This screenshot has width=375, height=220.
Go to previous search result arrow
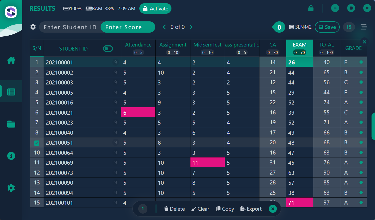164,27
